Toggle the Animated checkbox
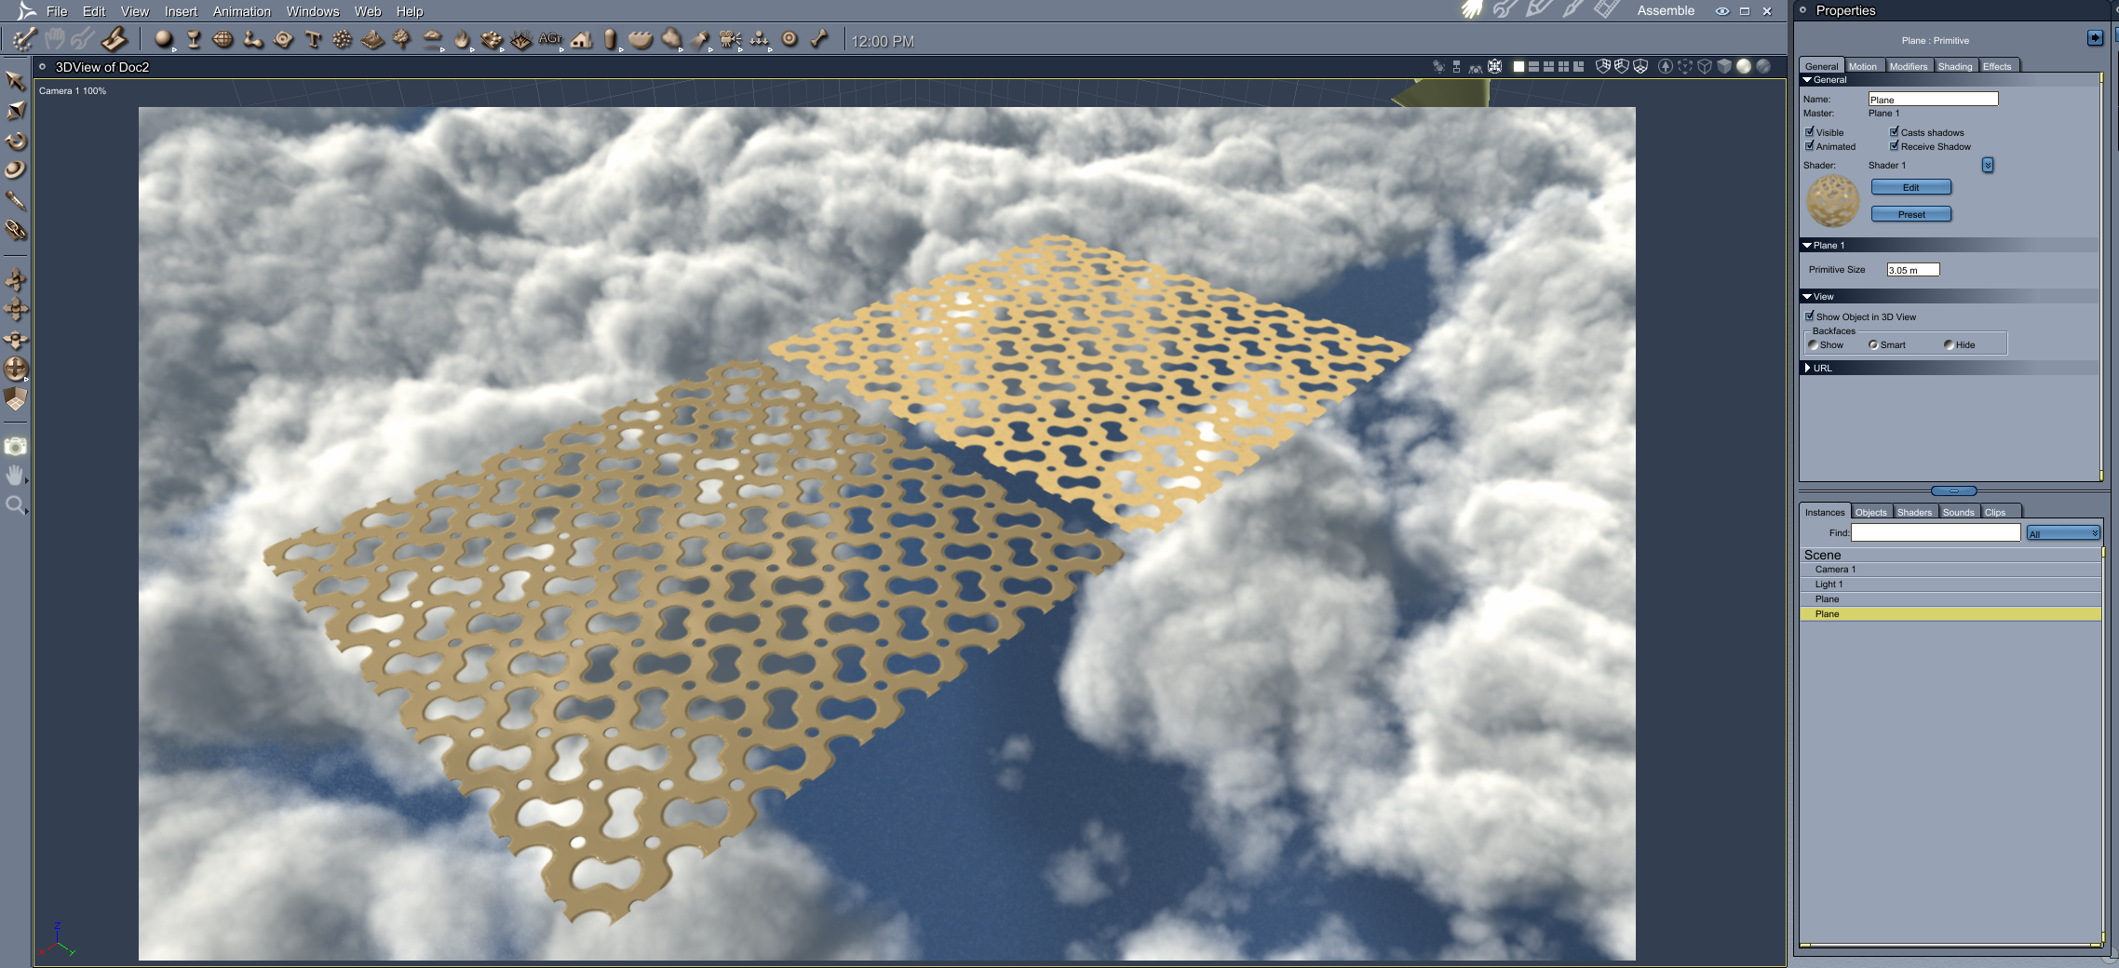The height and width of the screenshot is (968, 2119). click(x=1810, y=146)
